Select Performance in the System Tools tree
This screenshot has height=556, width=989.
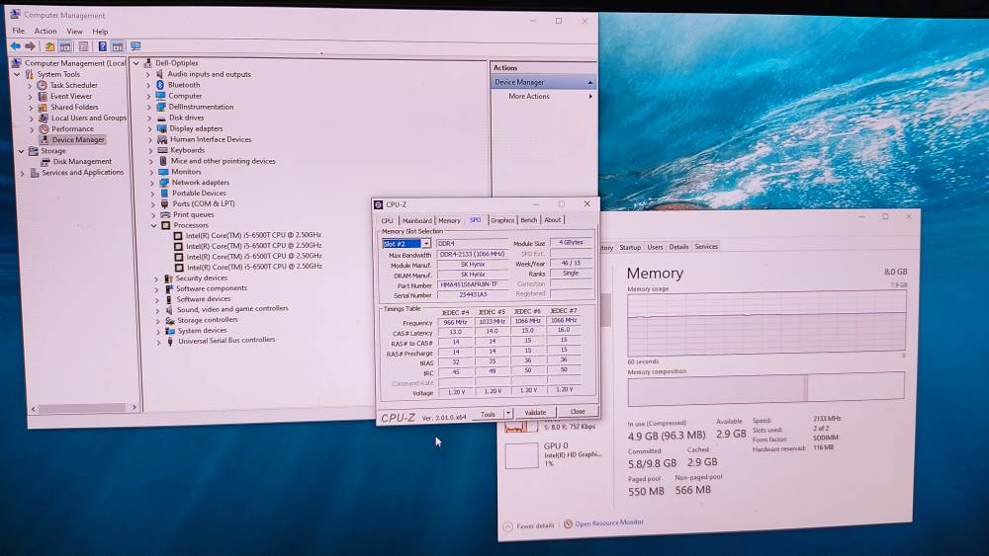pyautogui.click(x=72, y=128)
